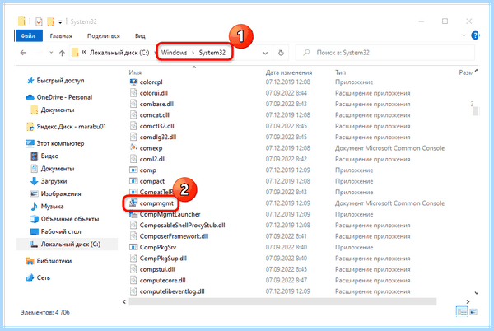
Task: Open Изображения folder in sidebar
Action: [x=60, y=194]
